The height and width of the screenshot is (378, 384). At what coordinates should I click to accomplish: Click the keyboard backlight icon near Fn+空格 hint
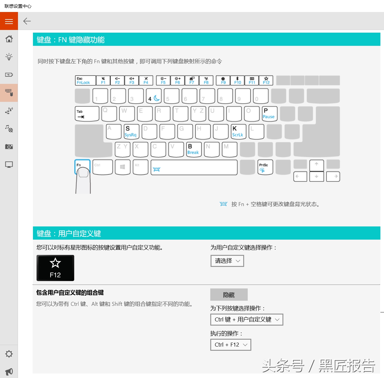click(223, 204)
